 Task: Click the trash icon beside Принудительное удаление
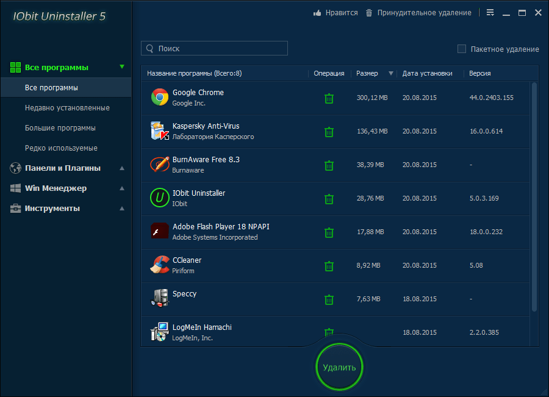tap(369, 13)
